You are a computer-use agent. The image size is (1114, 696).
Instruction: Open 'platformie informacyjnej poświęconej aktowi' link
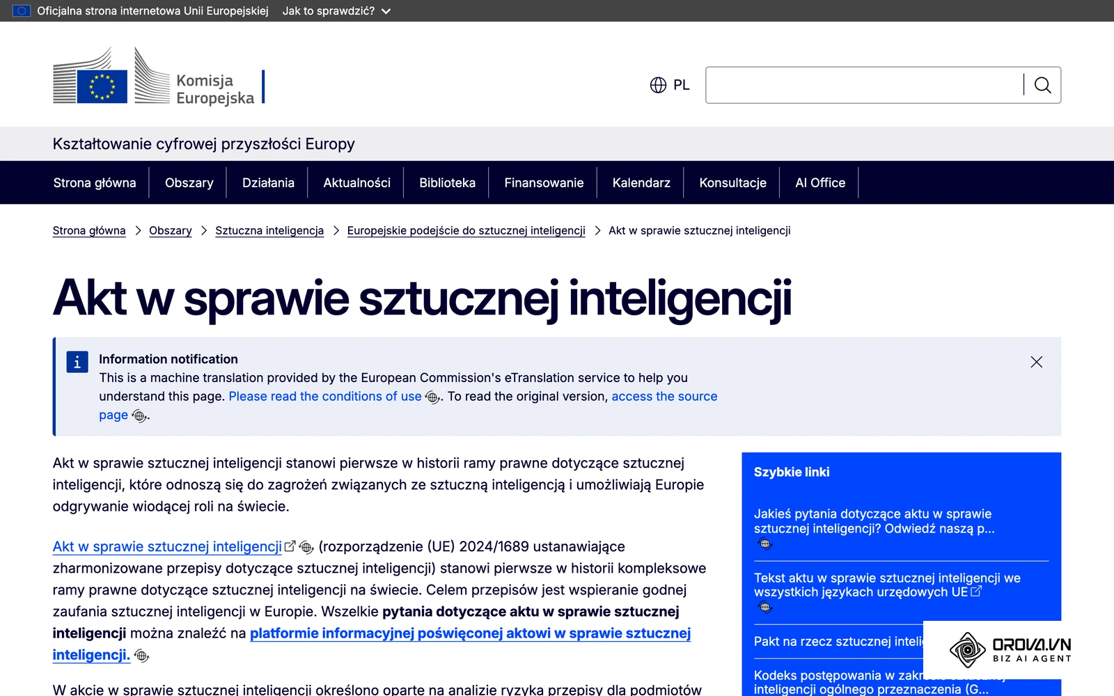[x=470, y=633]
